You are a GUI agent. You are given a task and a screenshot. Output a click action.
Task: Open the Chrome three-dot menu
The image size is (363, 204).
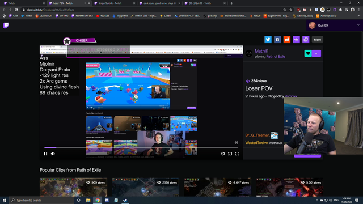point(359,10)
